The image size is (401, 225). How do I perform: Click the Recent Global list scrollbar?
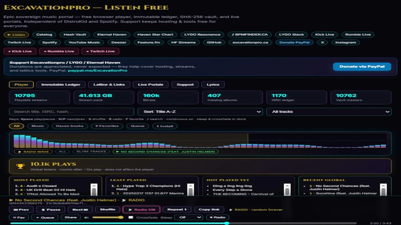tap(383, 189)
